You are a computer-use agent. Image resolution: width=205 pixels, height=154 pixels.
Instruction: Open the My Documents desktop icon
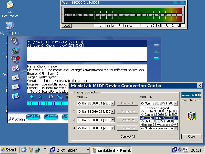click(x=10, y=9)
